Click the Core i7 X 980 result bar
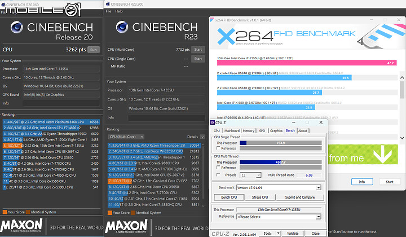 coord(266,107)
